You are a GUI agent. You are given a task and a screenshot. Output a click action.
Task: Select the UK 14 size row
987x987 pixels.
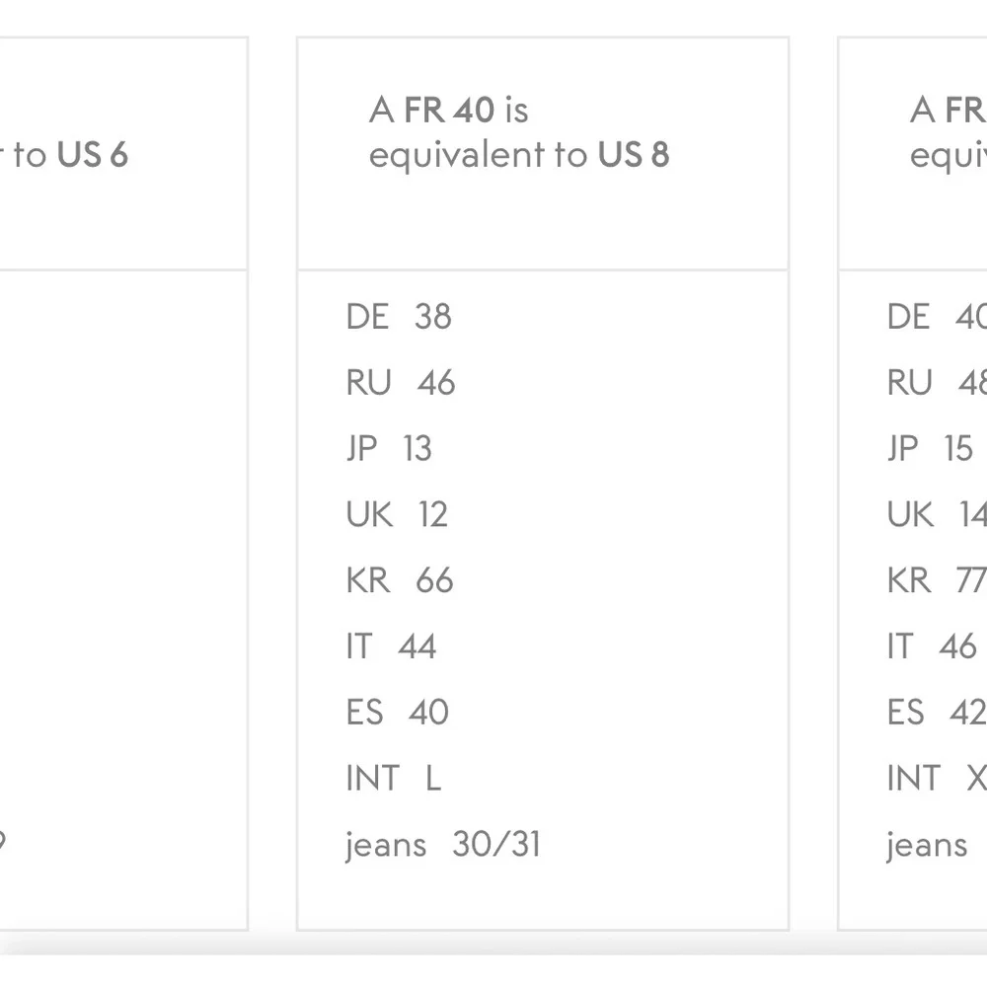point(937,514)
